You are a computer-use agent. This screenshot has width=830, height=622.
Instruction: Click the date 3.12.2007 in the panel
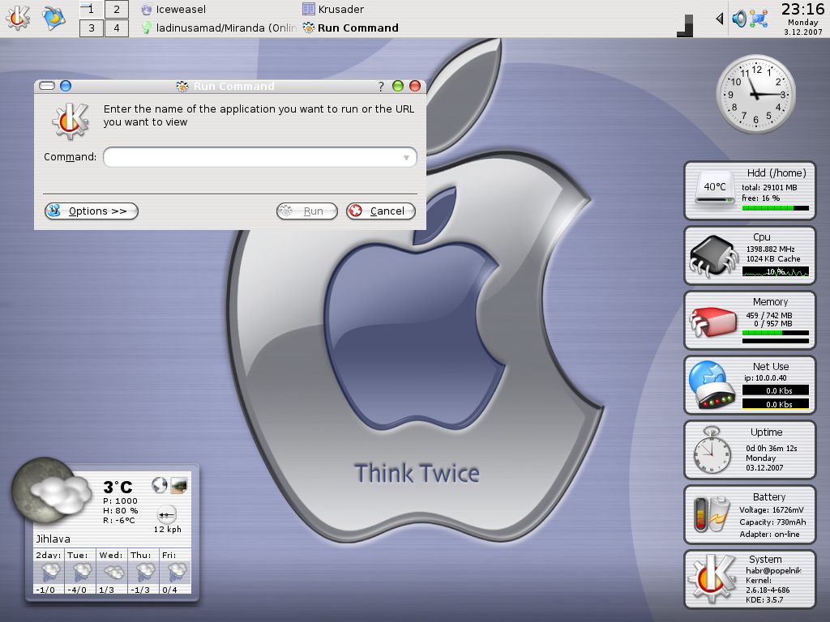803,32
